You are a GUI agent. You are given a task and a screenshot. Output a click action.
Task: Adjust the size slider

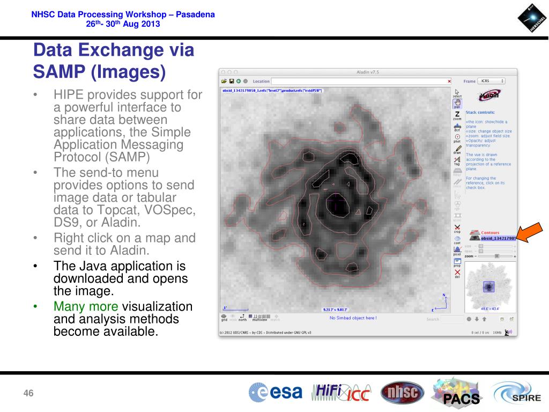(x=496, y=246)
